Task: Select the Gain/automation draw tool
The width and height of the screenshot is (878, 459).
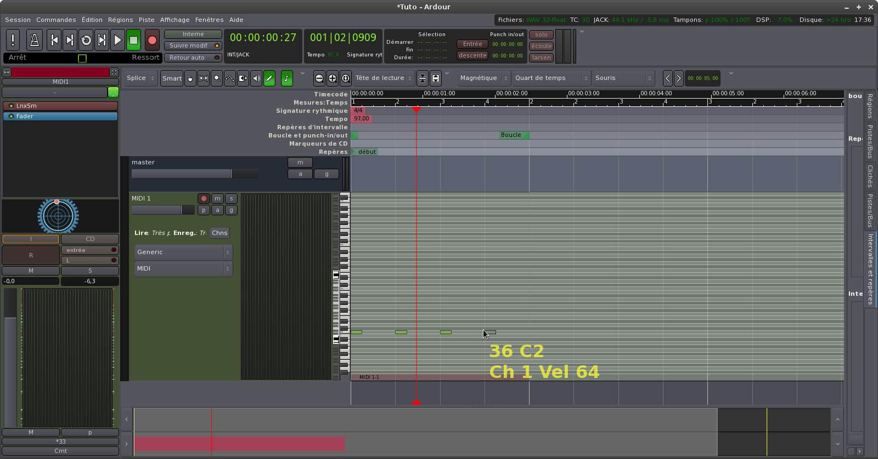Action: coord(230,78)
